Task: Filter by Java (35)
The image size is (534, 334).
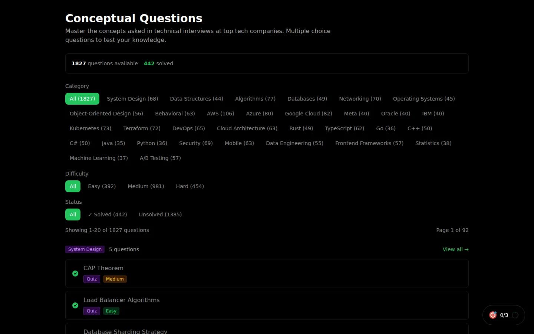Action: (113, 143)
